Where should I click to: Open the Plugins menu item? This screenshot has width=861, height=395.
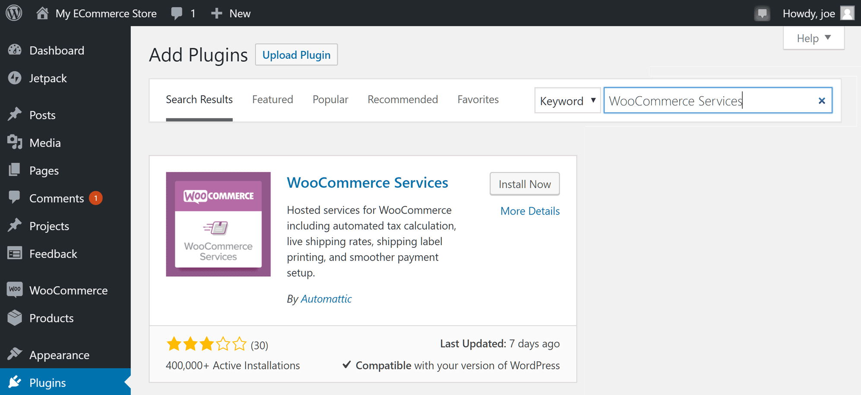[65, 382]
